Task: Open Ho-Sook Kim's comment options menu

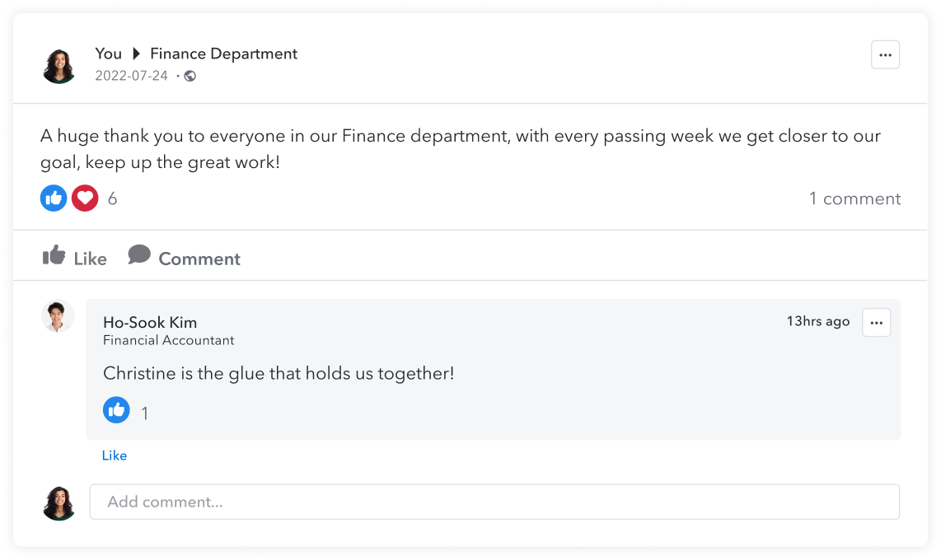Action: pyautogui.click(x=876, y=323)
